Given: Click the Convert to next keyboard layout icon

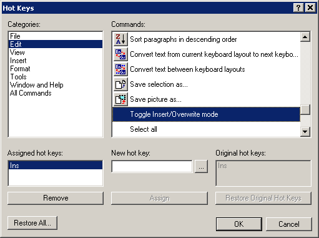Looking at the screenshot, I should (x=120, y=54).
